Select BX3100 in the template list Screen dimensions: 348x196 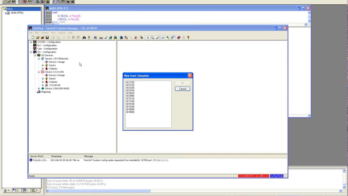(130, 101)
